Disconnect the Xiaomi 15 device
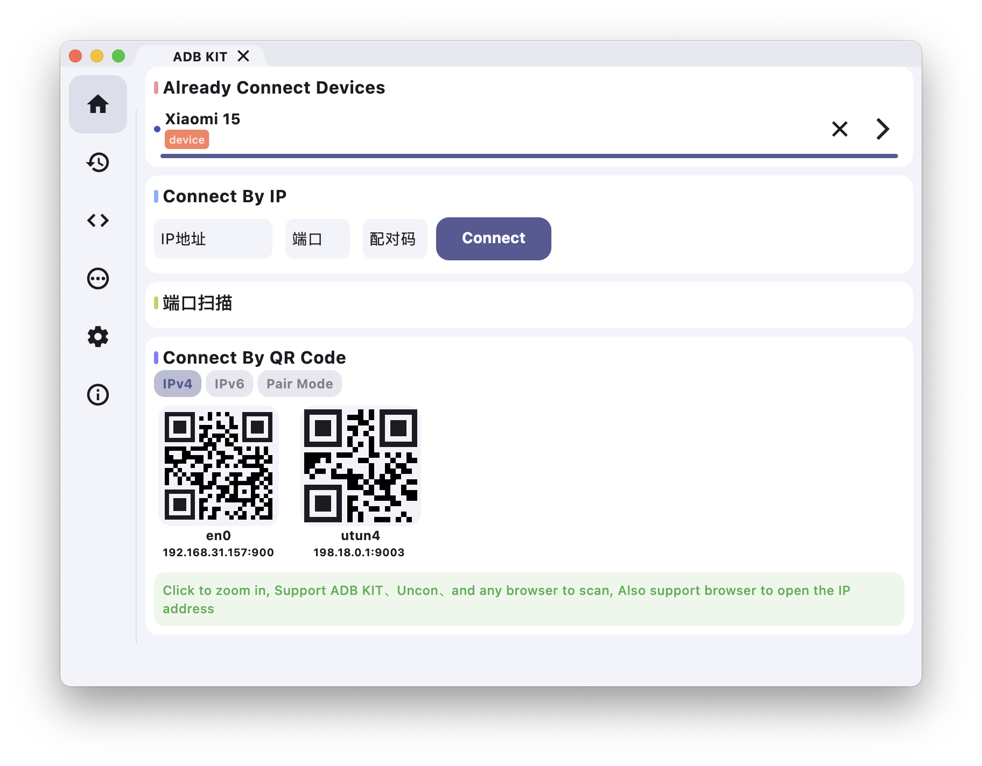This screenshot has height=766, width=982. [839, 129]
